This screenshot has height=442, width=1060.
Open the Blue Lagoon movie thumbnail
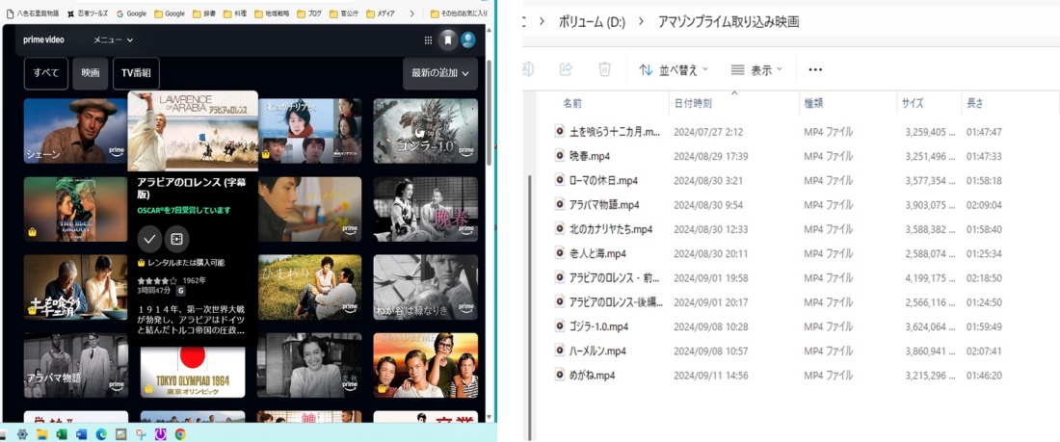point(76,210)
